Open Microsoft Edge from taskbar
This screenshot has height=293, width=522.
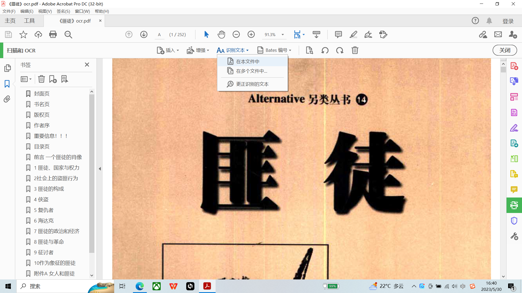[140, 286]
